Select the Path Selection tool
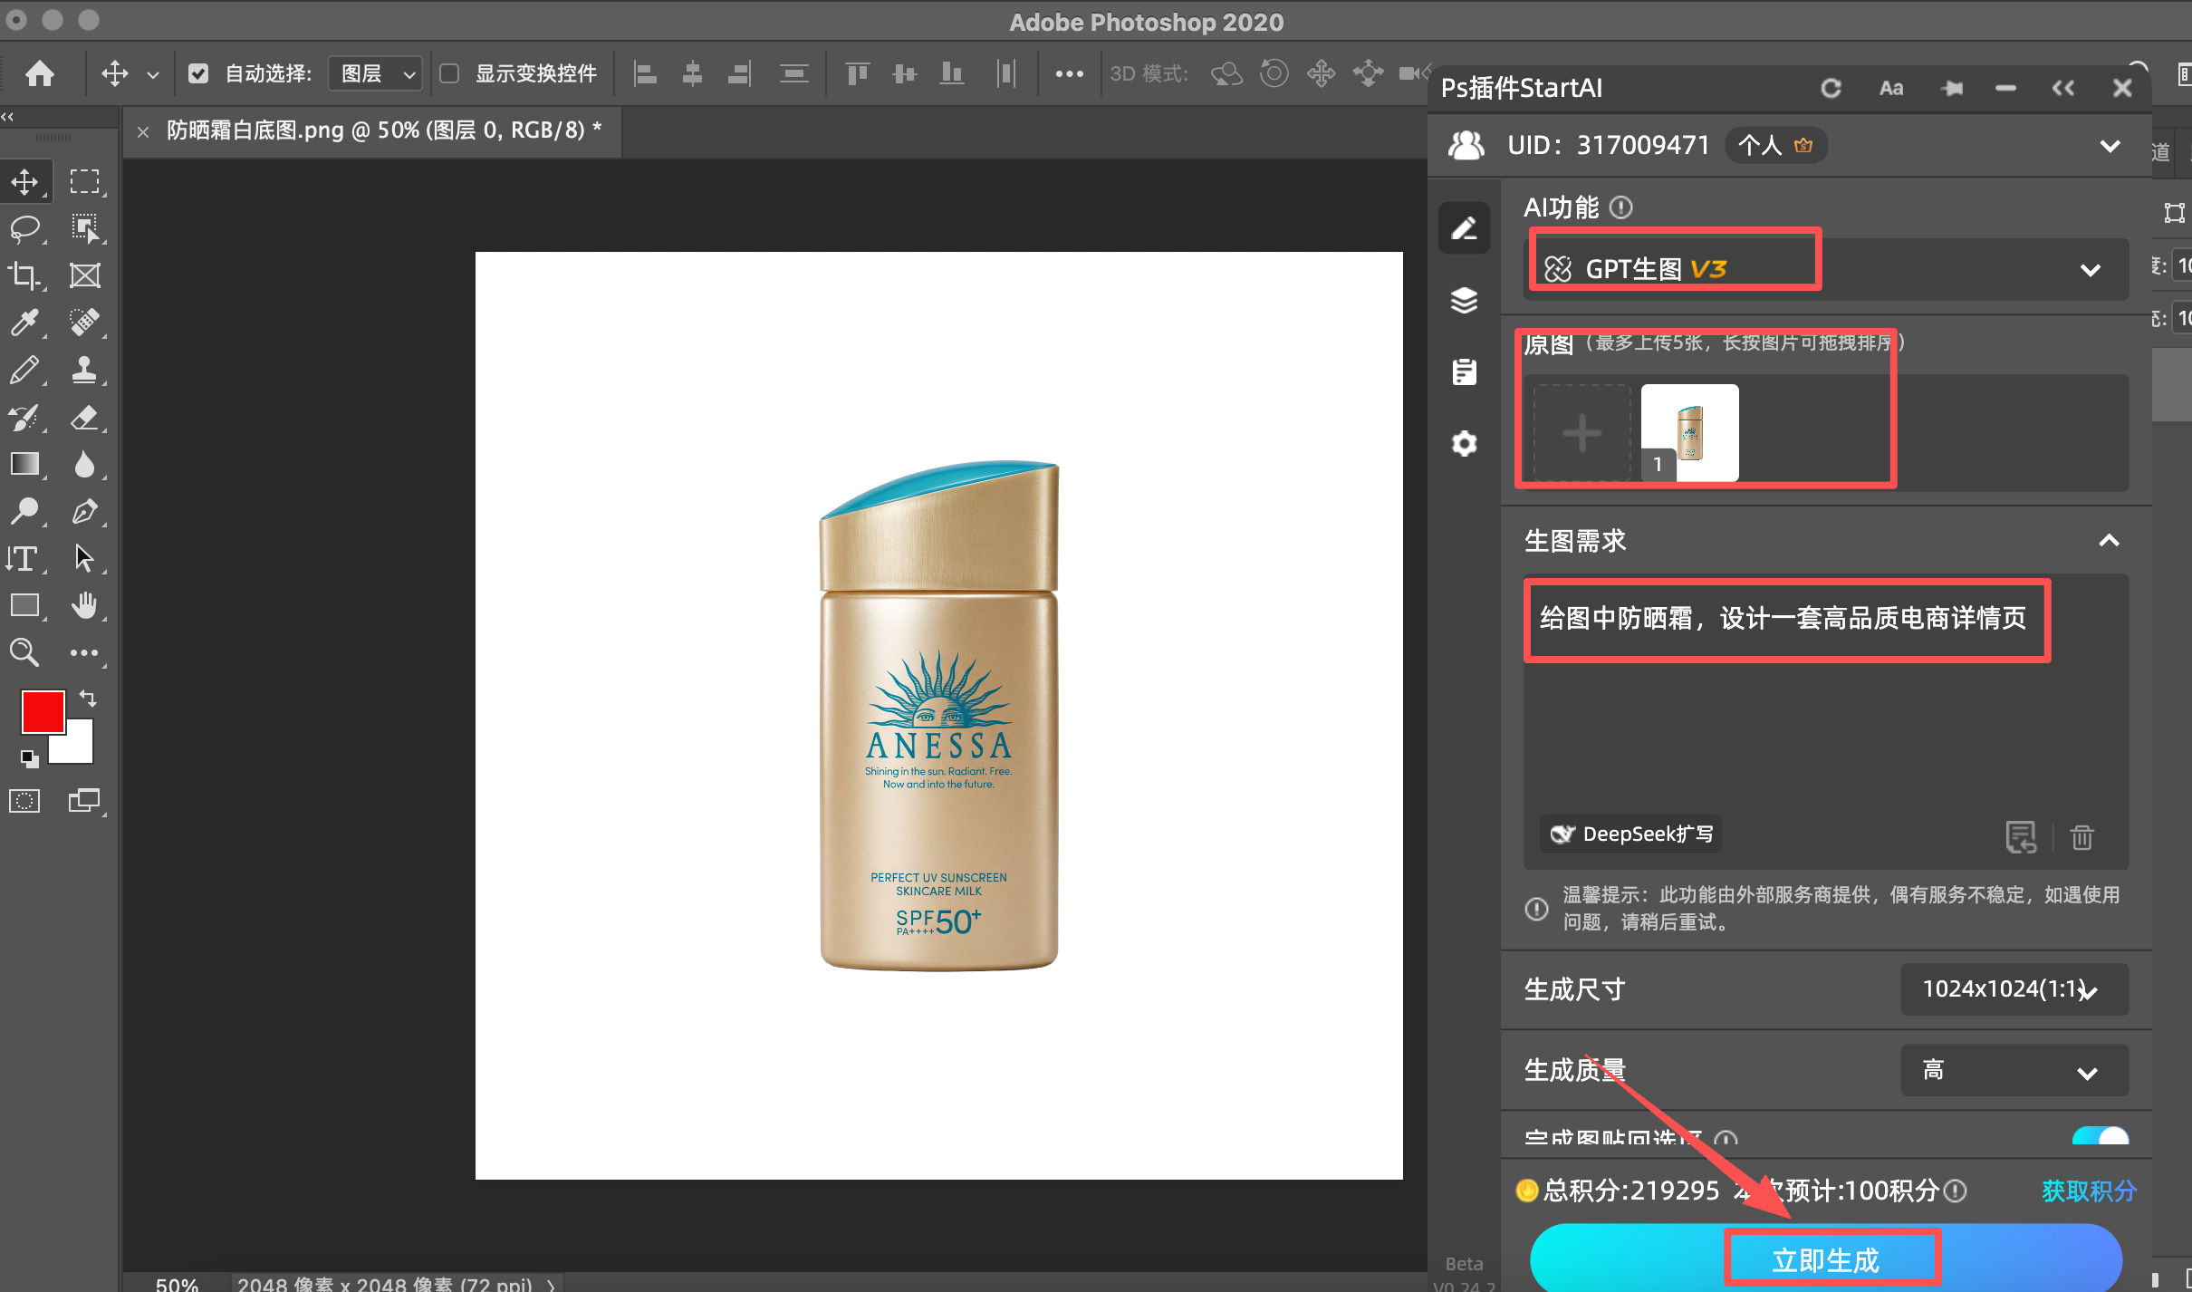 [x=85, y=558]
